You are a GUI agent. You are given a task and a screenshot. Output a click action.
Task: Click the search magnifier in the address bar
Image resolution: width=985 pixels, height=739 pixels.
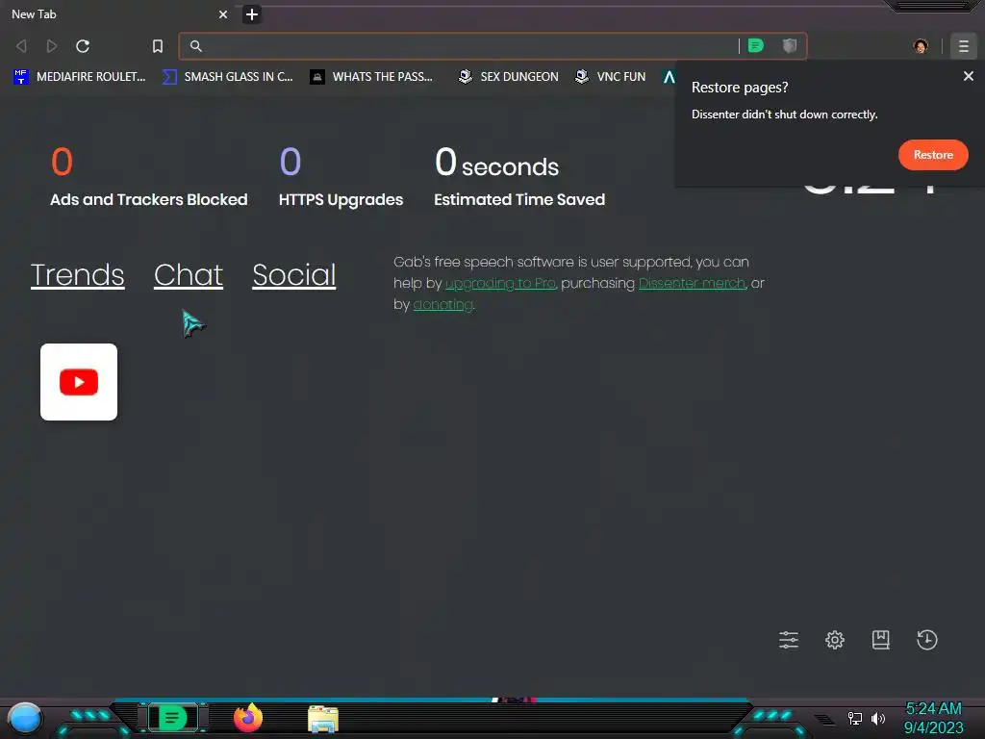[196, 46]
